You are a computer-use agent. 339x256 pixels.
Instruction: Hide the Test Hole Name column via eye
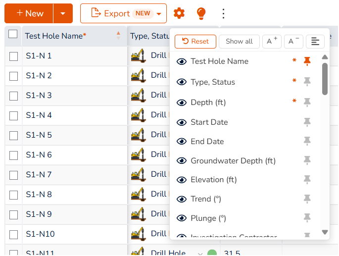point(182,61)
